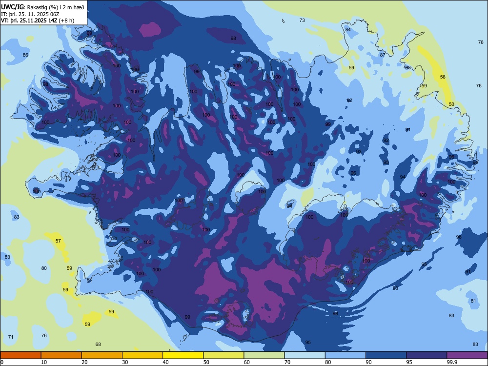Image resolution: width=488 pixels, height=366 pixels.
Task: Click the legend tick label '99.9'
Action: point(451,362)
